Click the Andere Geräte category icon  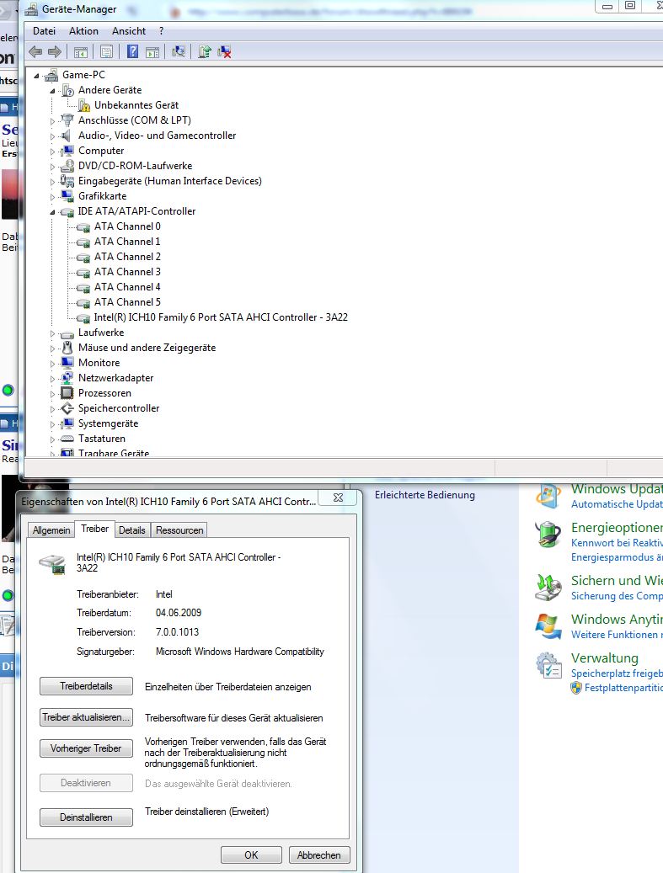coord(68,90)
